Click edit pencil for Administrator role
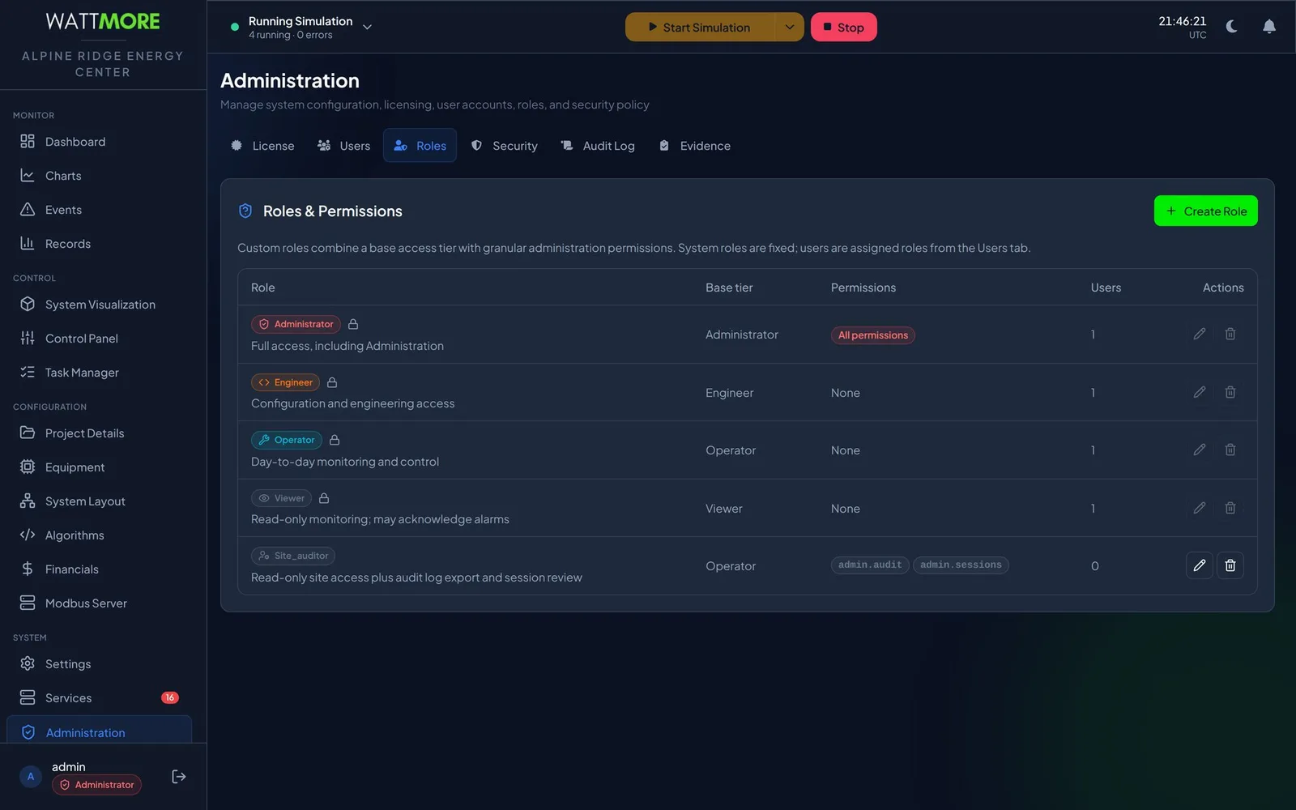The width and height of the screenshot is (1296, 810). pos(1200,334)
